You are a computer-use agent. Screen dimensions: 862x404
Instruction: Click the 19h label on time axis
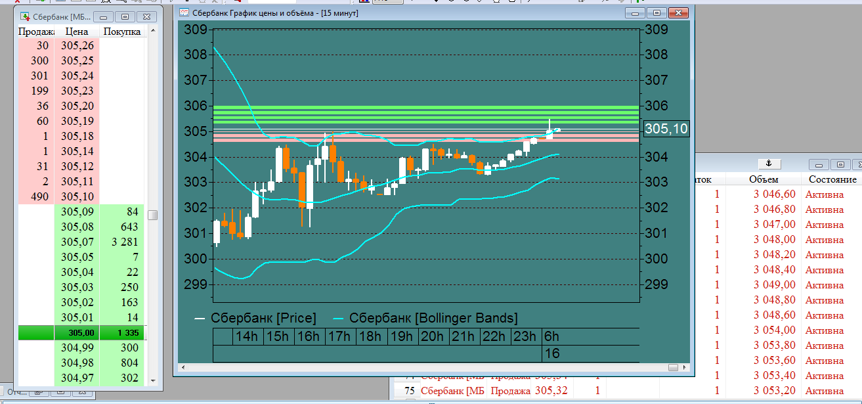click(x=402, y=336)
